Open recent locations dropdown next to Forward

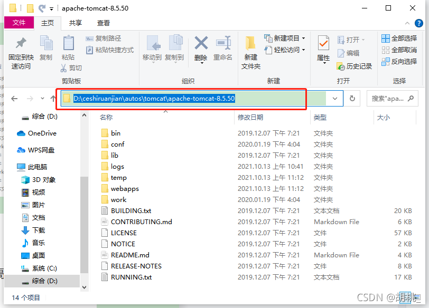(x=42, y=98)
